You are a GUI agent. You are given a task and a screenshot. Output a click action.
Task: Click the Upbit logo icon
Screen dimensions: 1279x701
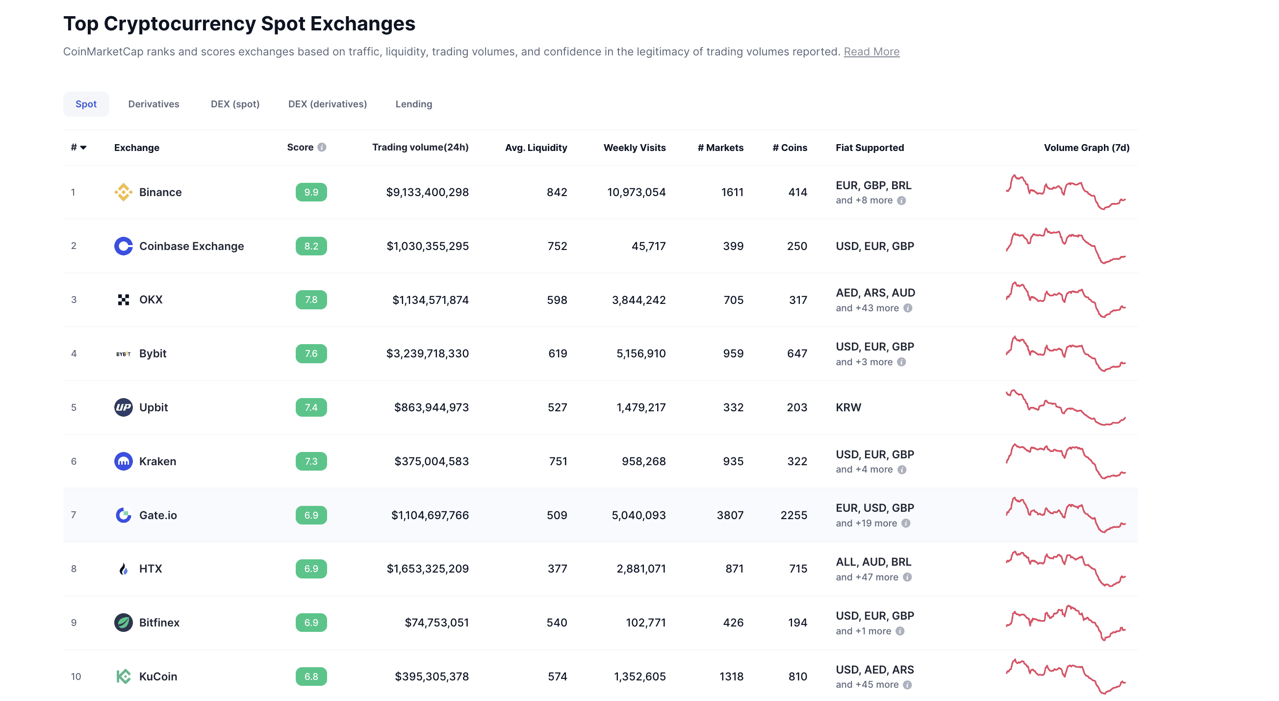coord(123,407)
